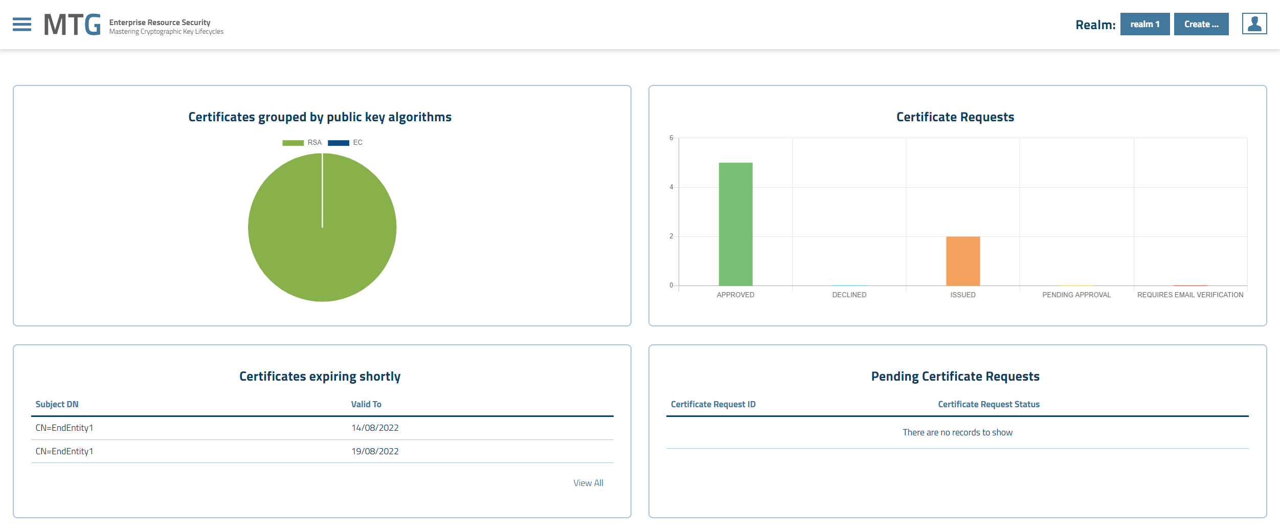Click 'There are no records to show'

pyautogui.click(x=957, y=433)
